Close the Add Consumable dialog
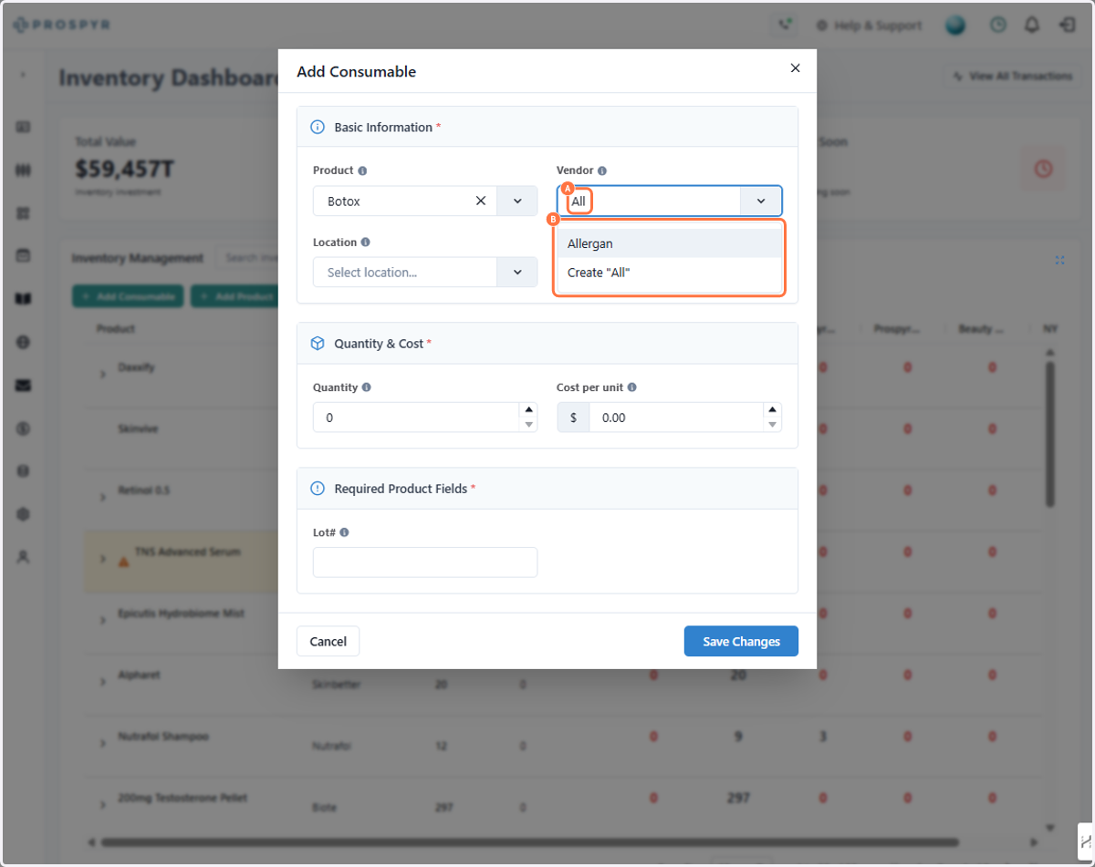This screenshot has height=867, width=1095. [795, 68]
